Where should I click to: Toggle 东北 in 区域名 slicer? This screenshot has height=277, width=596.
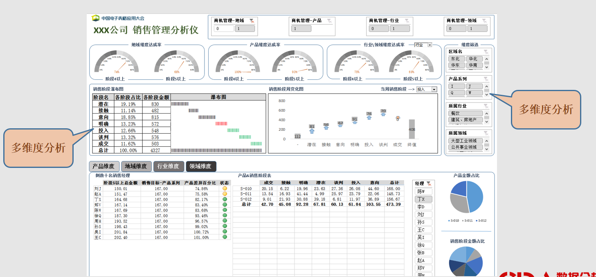[x=457, y=59]
